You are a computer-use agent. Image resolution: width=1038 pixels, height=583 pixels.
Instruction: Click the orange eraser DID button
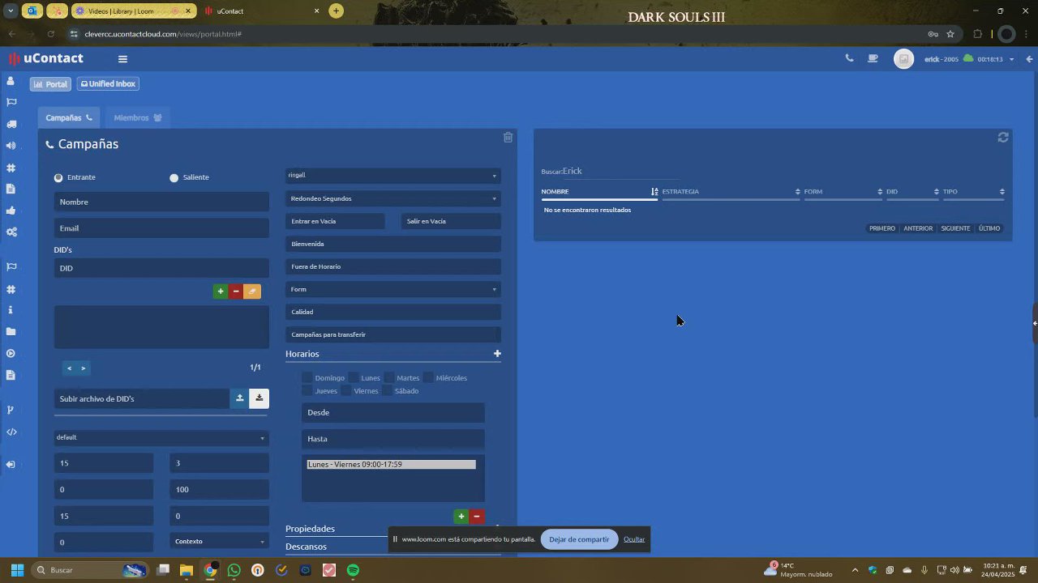(252, 291)
